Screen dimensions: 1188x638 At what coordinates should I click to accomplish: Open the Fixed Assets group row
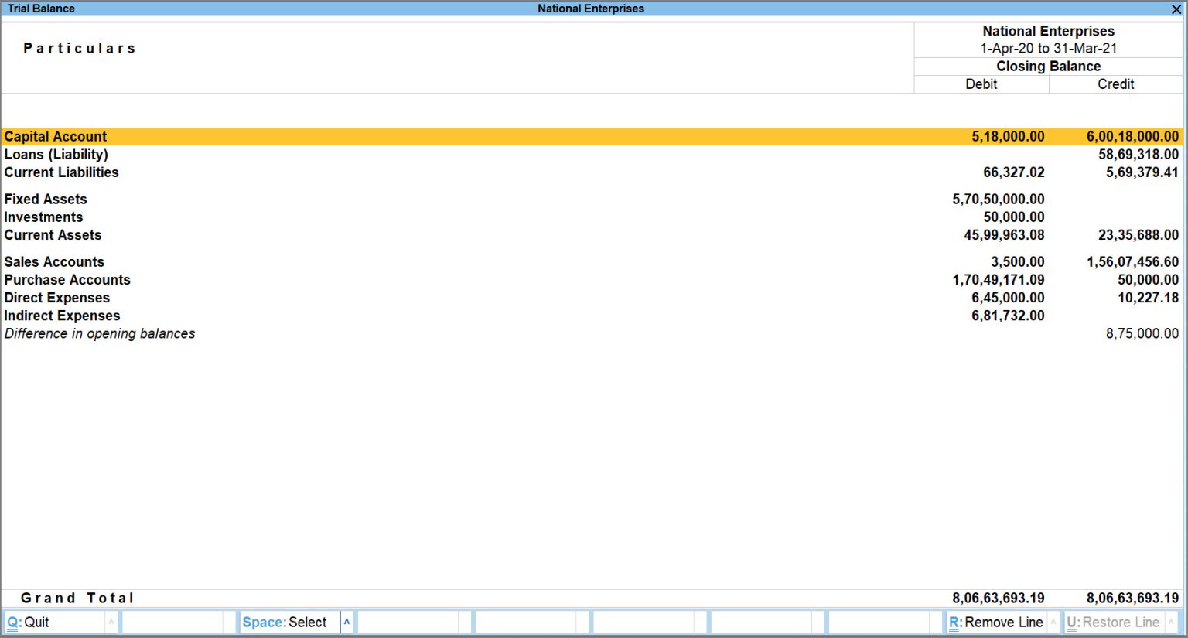point(45,199)
